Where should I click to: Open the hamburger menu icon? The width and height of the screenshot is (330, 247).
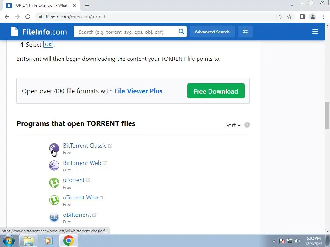[x=315, y=32]
